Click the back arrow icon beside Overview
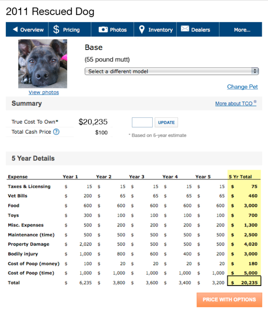 point(15,30)
